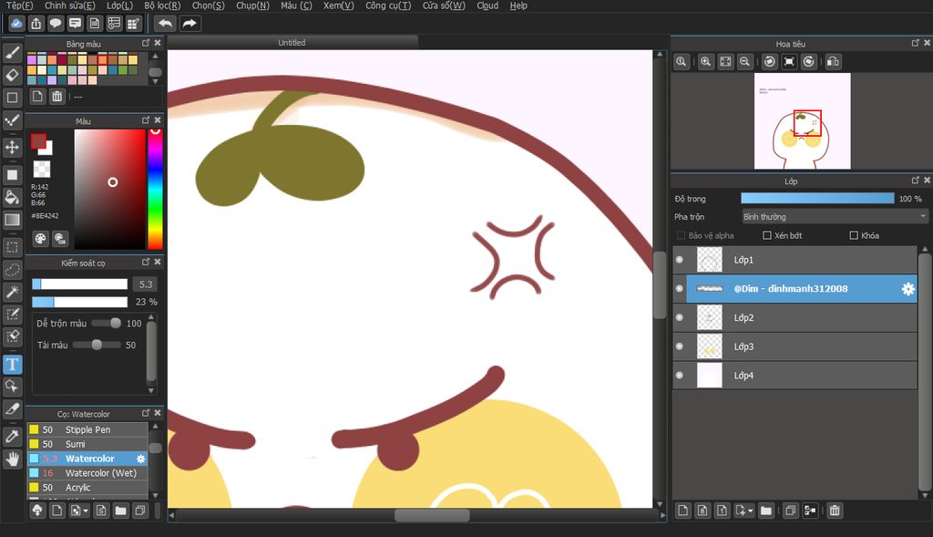
Task: Switch to the Untitled canvas tab
Action: [x=292, y=43]
